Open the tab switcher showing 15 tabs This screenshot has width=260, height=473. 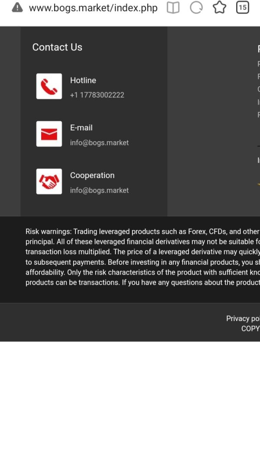243,7
